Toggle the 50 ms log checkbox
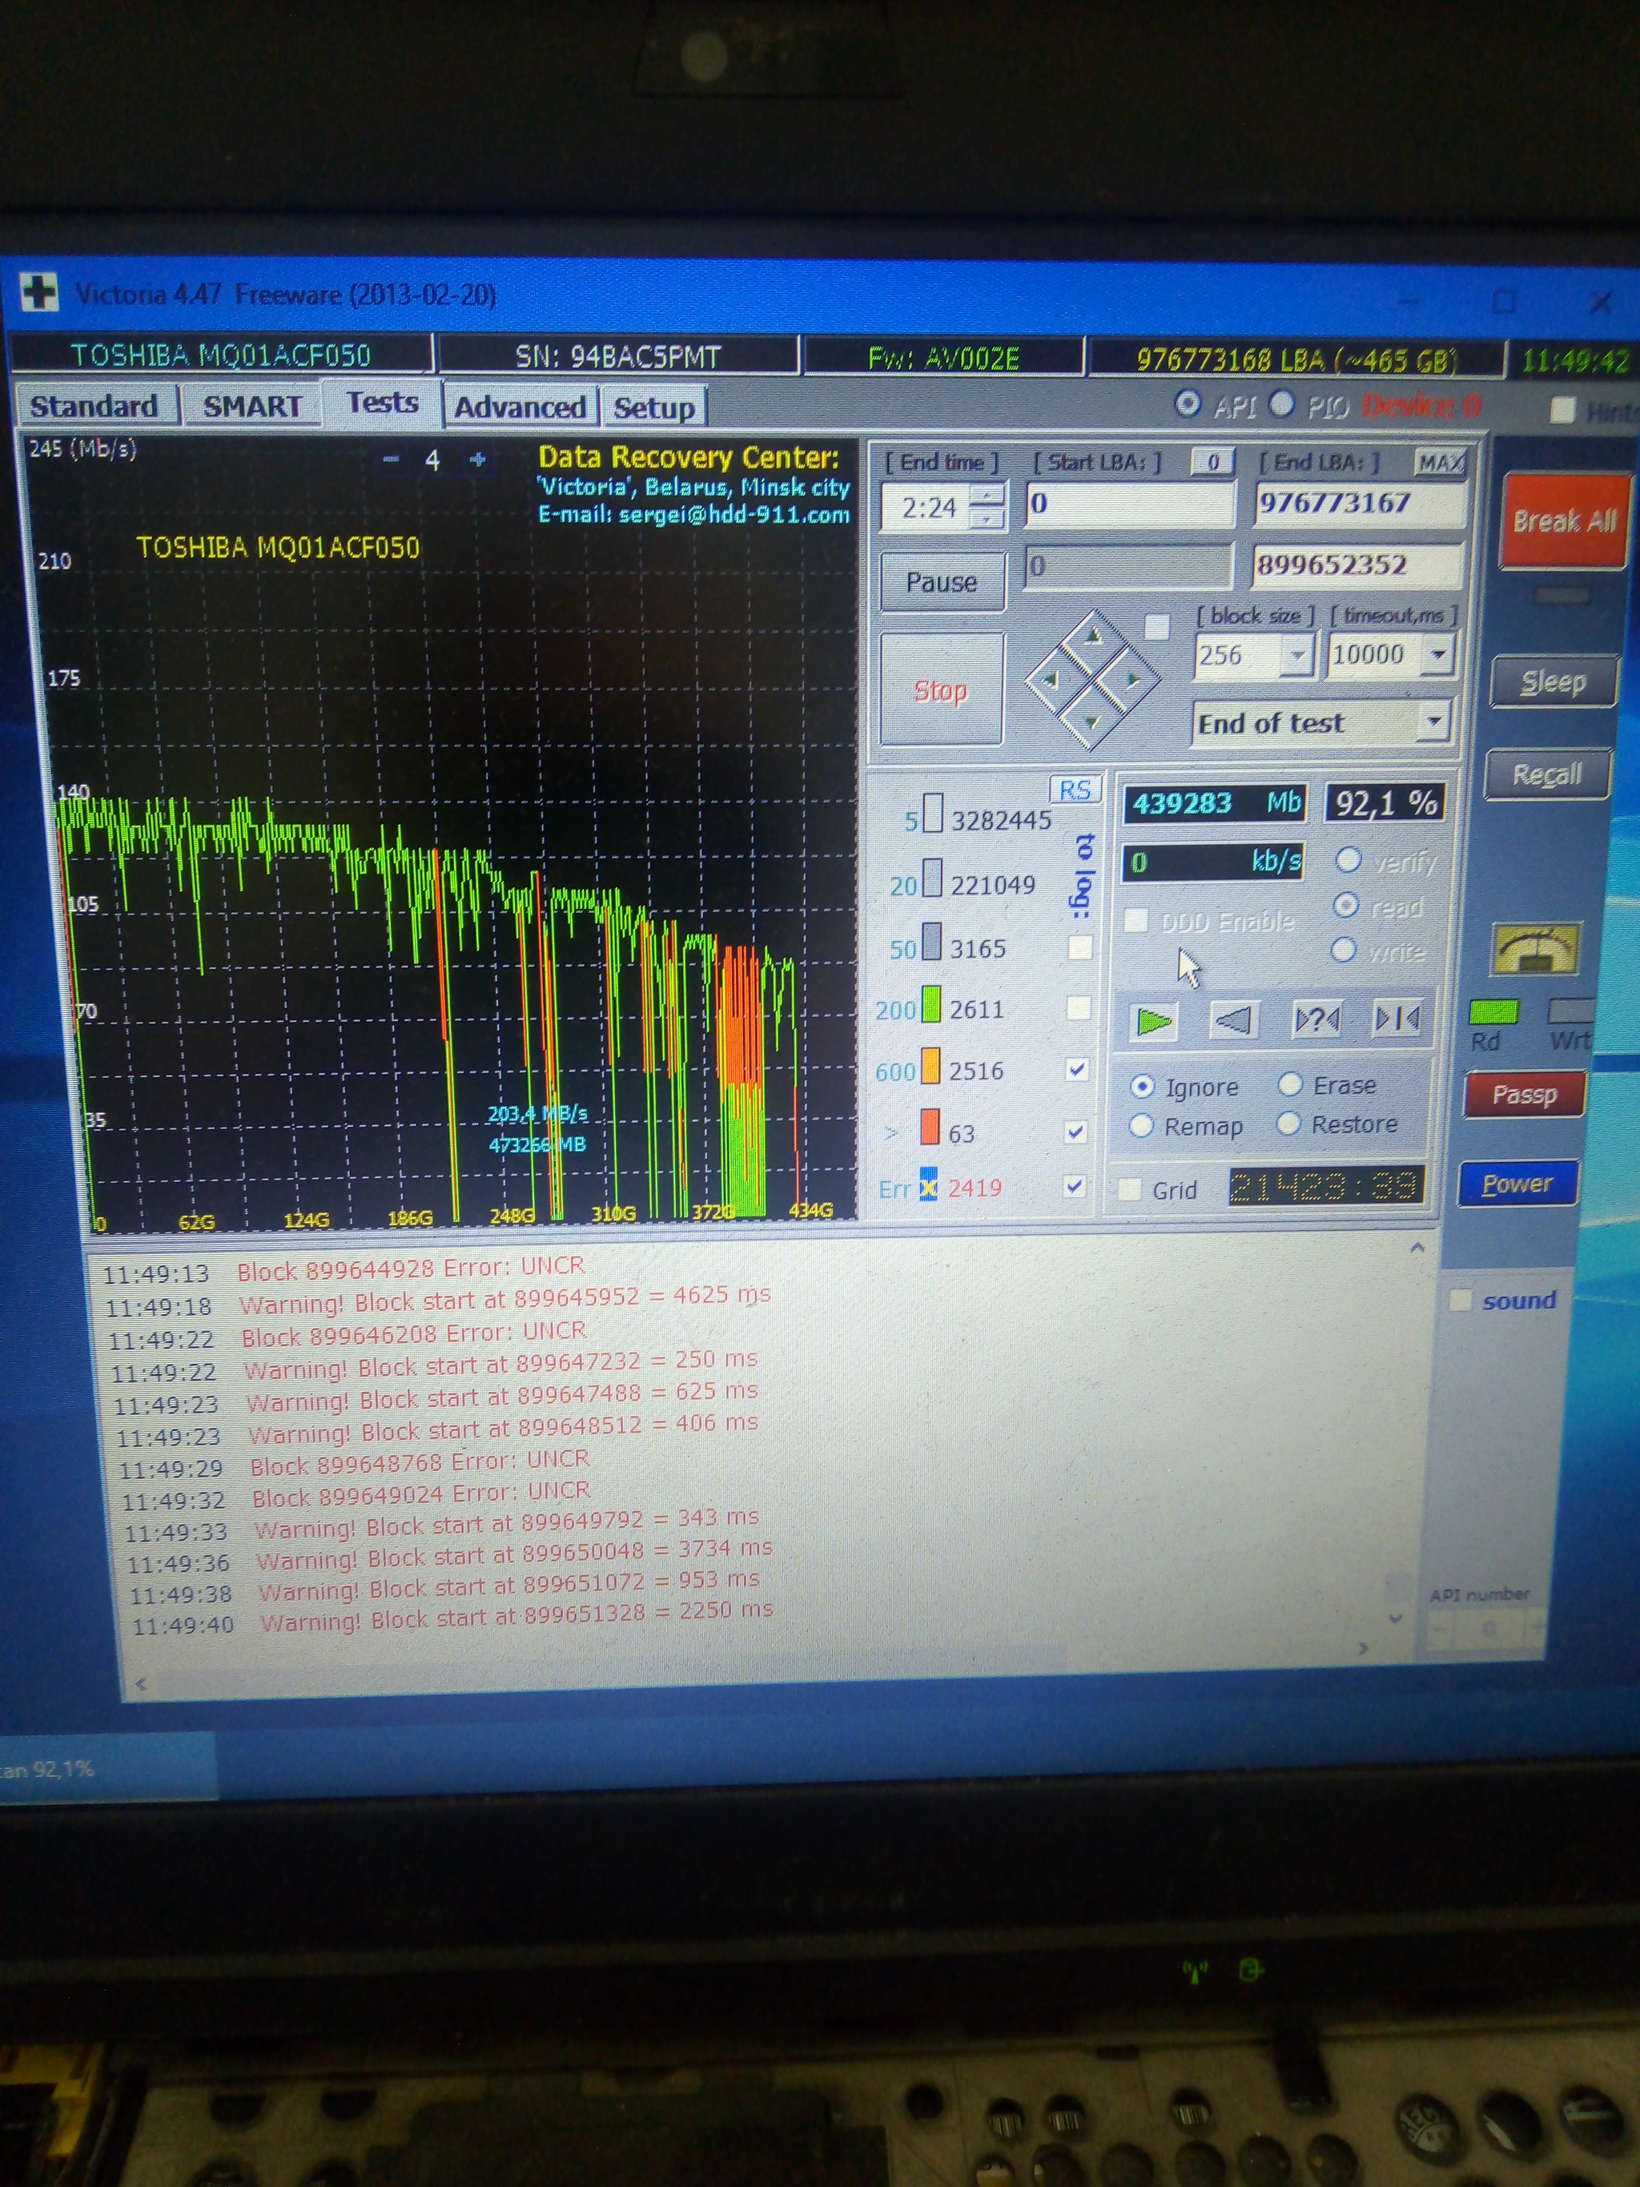Viewport: 1640px width, 2187px height. (x=1079, y=947)
